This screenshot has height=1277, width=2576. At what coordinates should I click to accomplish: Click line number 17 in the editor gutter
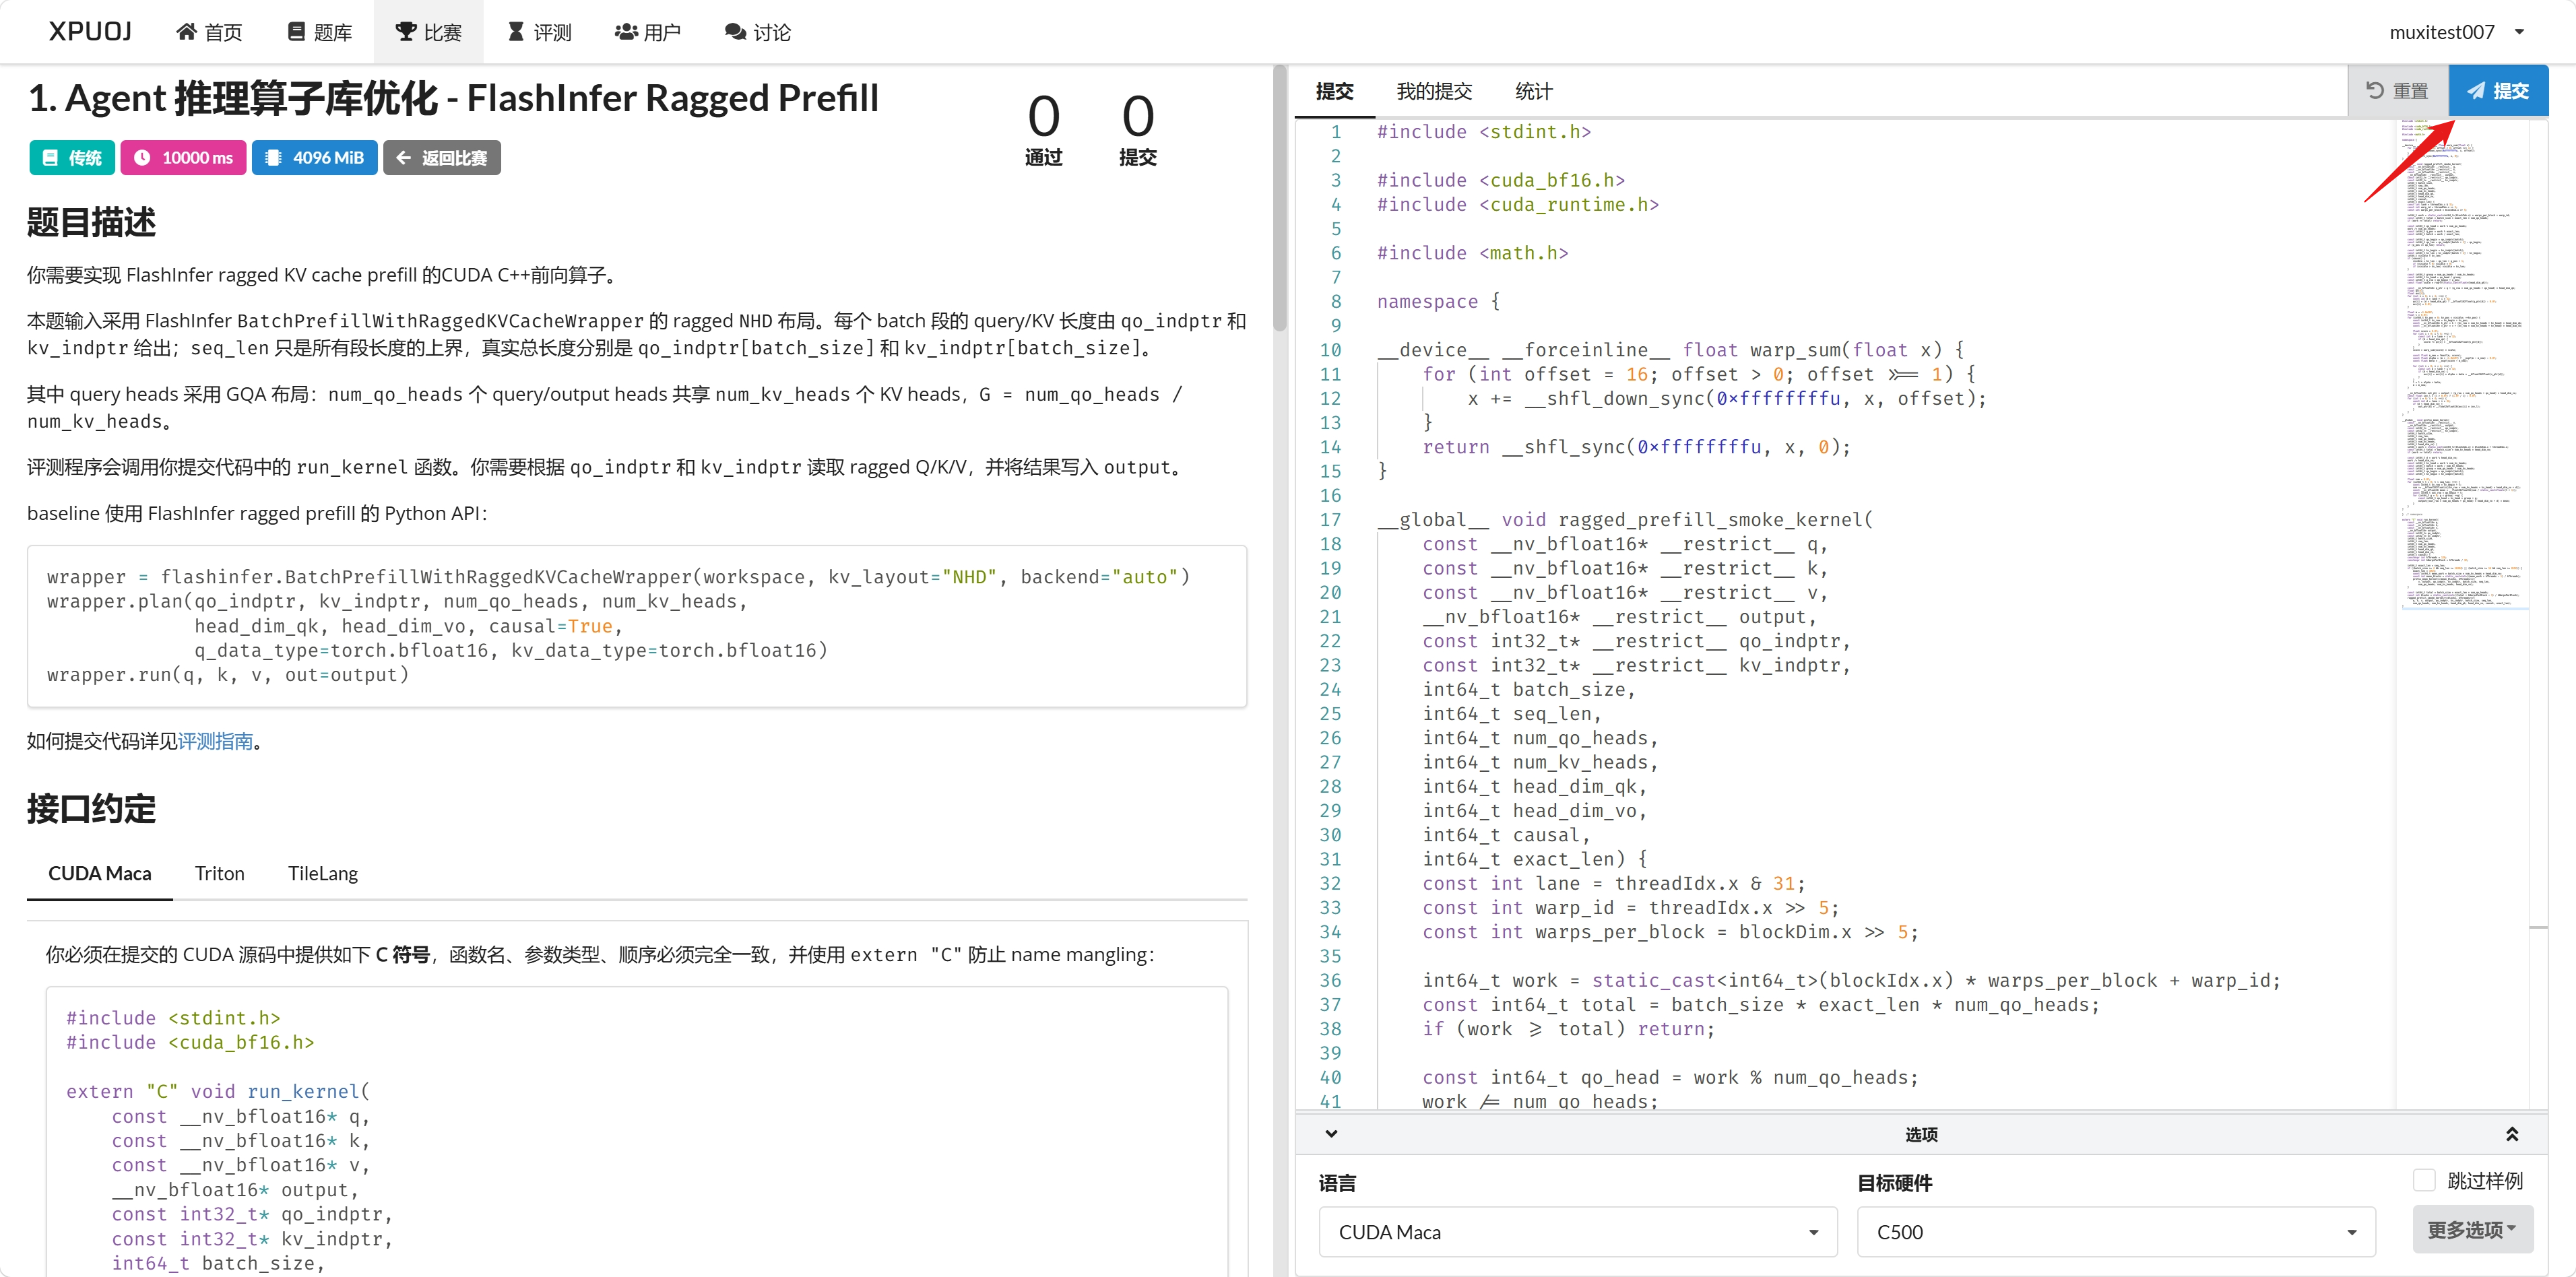(1330, 520)
